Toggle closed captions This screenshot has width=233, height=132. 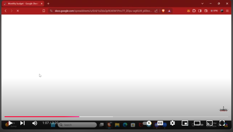point(160,123)
